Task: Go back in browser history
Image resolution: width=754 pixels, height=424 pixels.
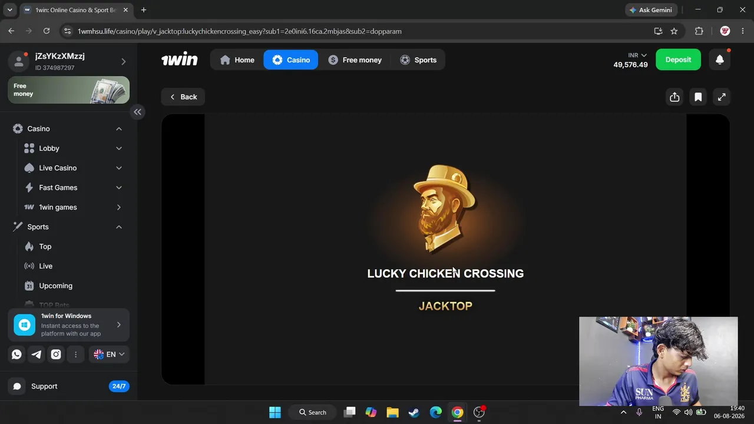Action: [11, 31]
